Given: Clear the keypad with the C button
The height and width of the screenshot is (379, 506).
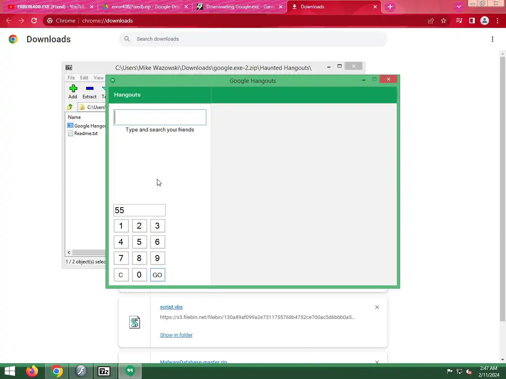Looking at the screenshot, I should coord(121,275).
